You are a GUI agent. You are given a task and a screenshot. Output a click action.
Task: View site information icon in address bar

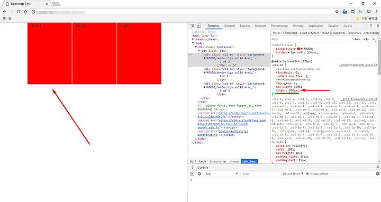(x=33, y=12)
